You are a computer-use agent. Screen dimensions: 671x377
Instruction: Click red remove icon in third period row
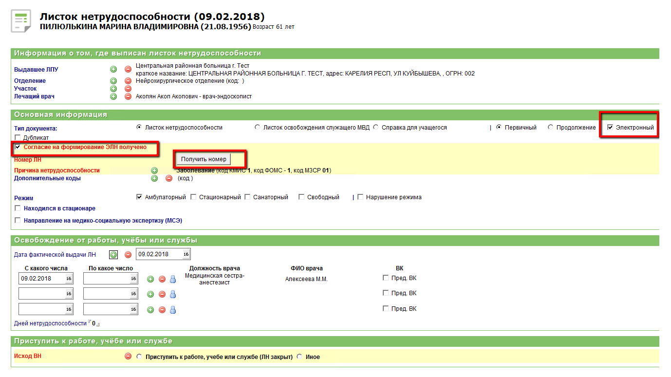pos(162,310)
